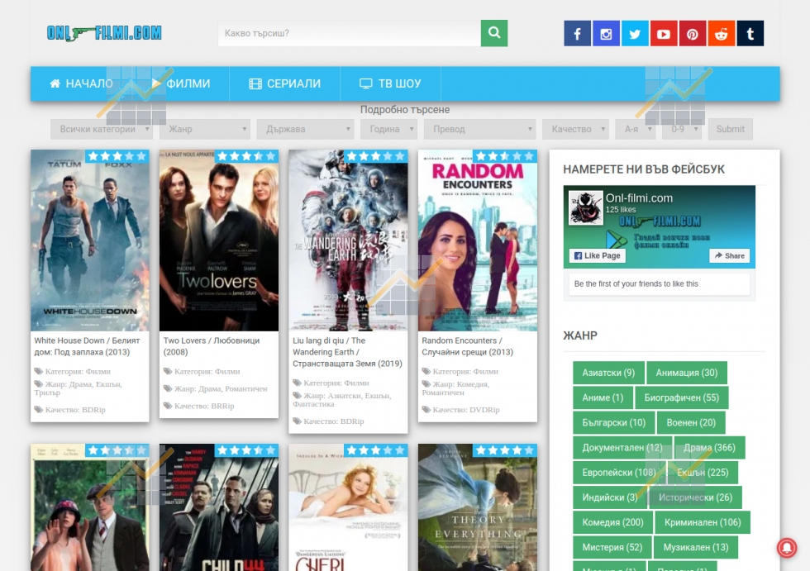Select the Екшън (225) genre tag
810x571 pixels.
coord(703,473)
